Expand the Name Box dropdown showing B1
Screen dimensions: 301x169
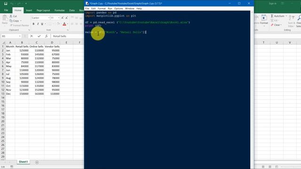pos(20,36)
